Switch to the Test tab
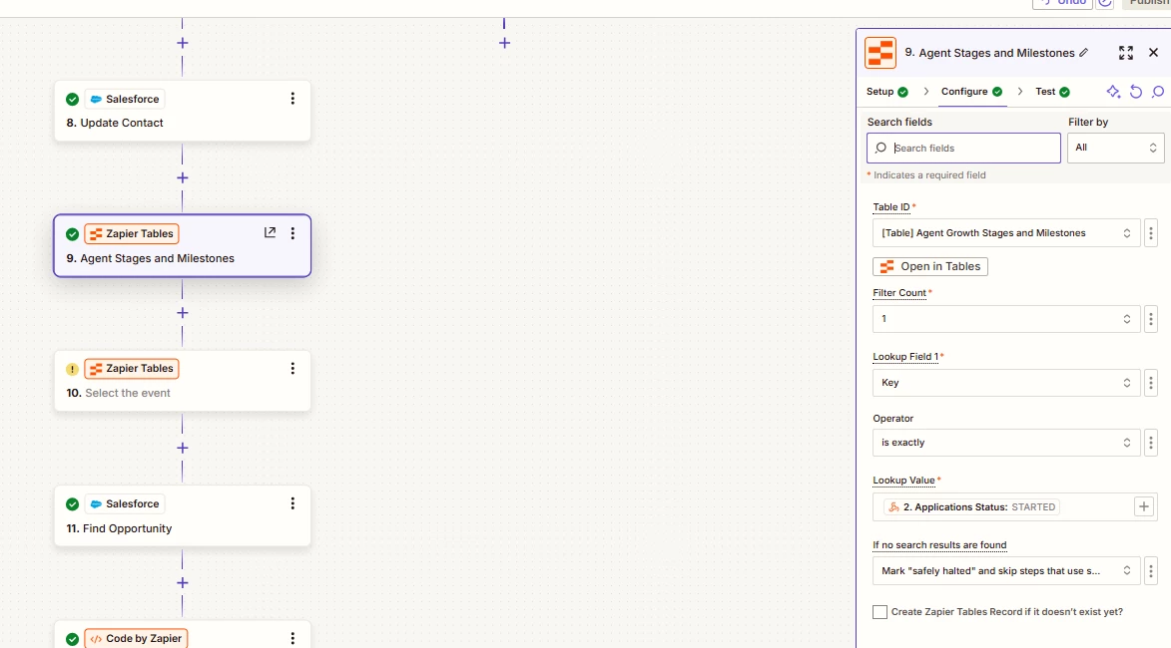The width and height of the screenshot is (1171, 648). coord(1051,92)
